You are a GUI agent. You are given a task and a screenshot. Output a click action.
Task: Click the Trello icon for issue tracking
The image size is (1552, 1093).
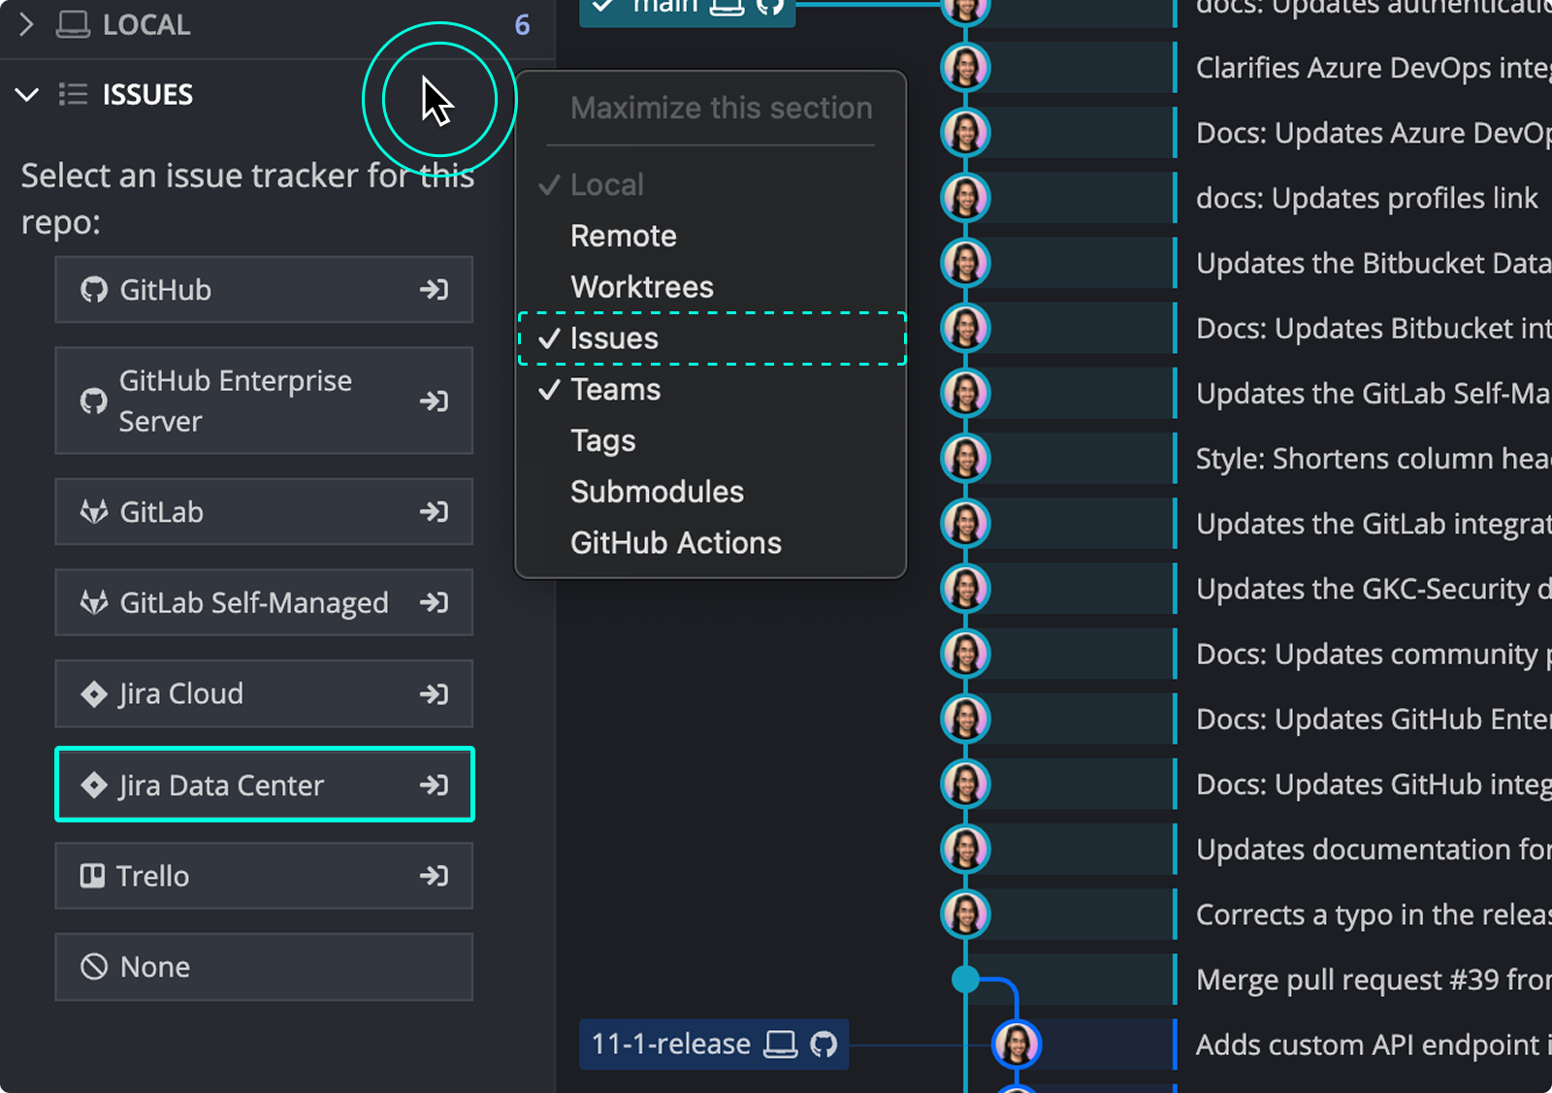92,876
